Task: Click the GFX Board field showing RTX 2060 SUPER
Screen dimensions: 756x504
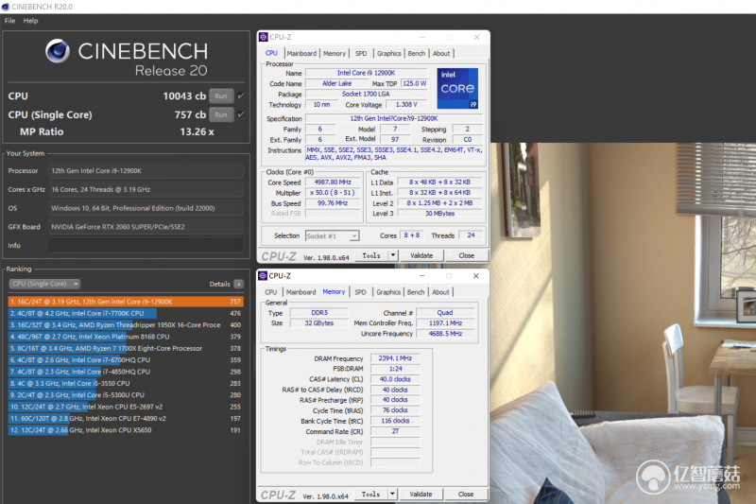Action: (x=146, y=227)
